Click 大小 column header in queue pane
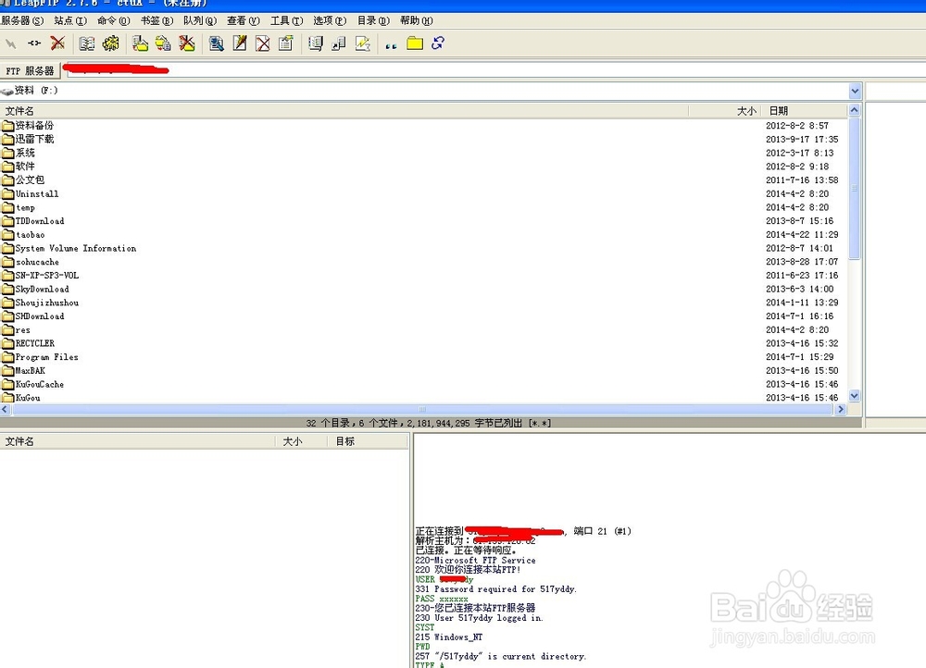The height and width of the screenshot is (668, 926). pos(301,441)
